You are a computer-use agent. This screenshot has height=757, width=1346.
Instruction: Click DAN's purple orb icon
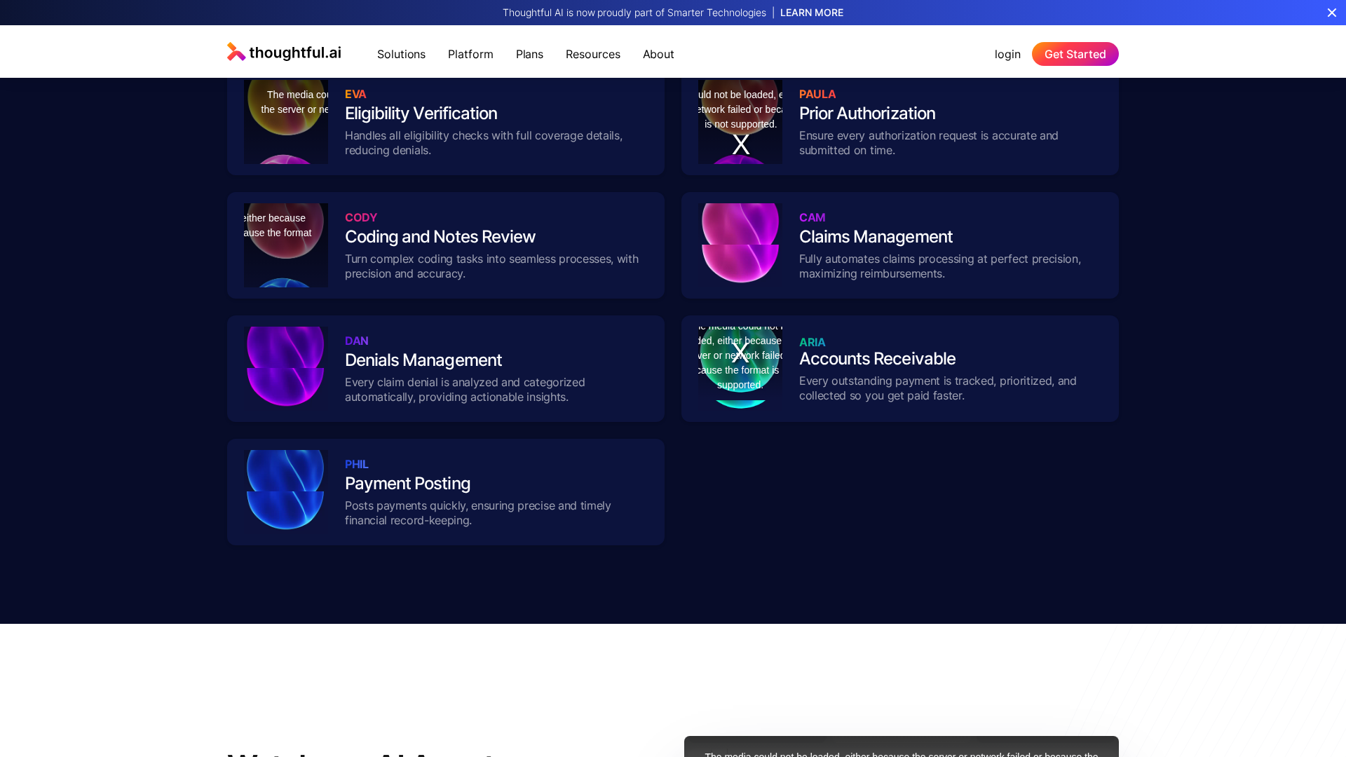click(286, 369)
